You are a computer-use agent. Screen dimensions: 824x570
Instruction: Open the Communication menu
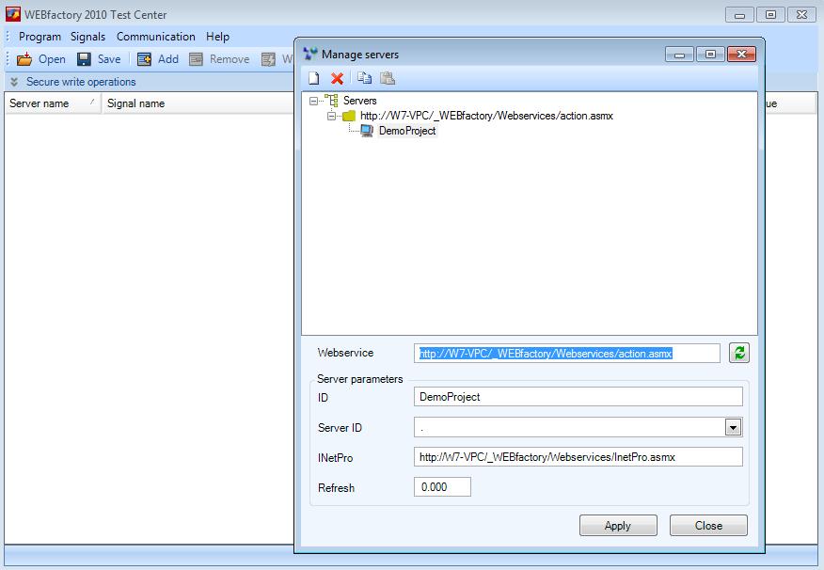tap(155, 37)
